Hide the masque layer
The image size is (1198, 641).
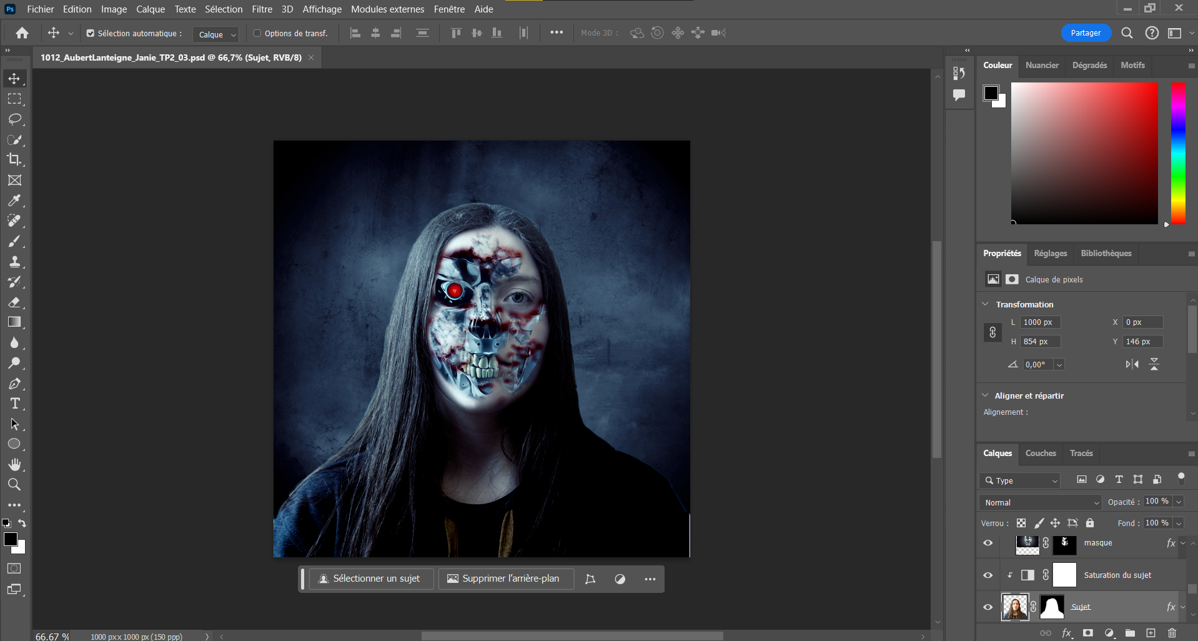click(x=988, y=543)
